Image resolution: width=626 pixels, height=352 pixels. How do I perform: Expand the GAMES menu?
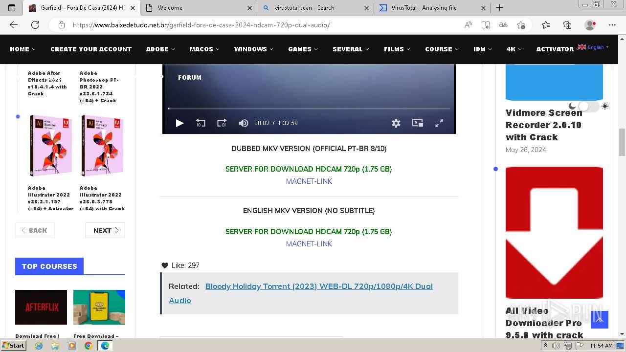(303, 49)
